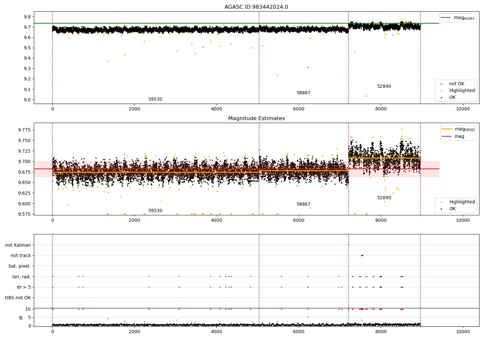Viewport: 484px width, 339px height.
Task: Click the 9.0 y-axis tick label
Action: 27,100
